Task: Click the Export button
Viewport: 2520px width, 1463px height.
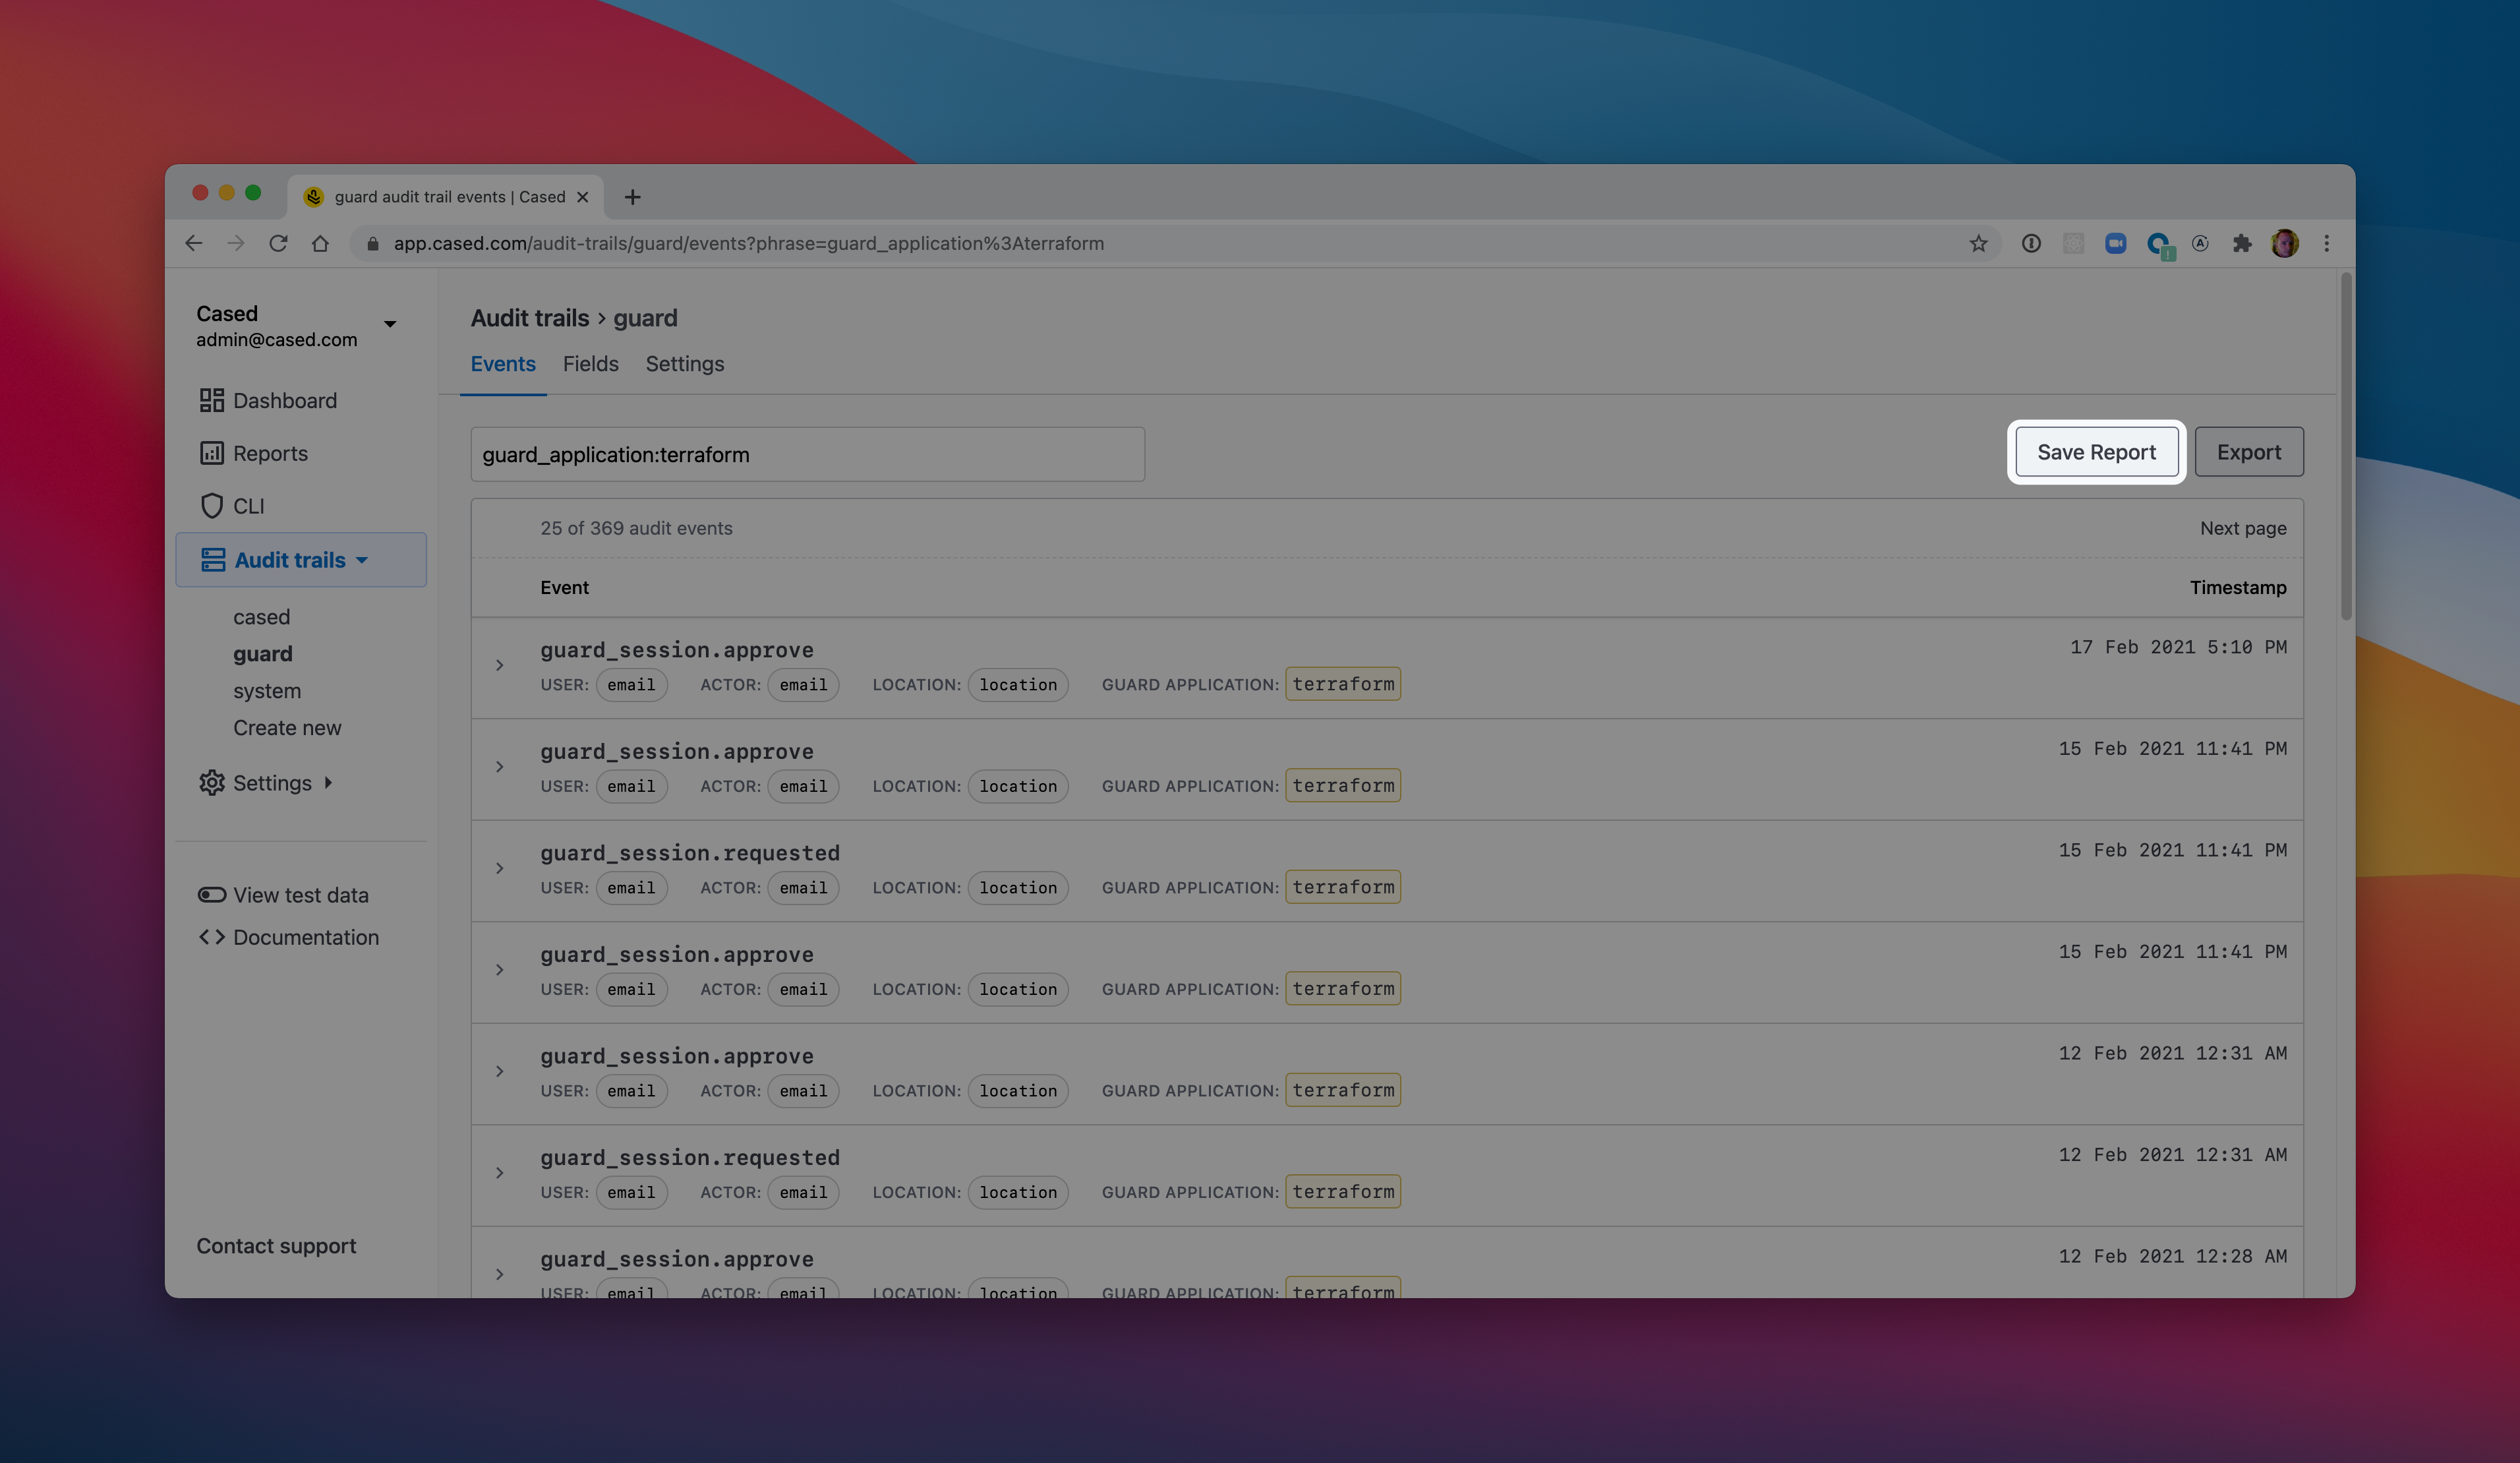Action: [2248, 452]
